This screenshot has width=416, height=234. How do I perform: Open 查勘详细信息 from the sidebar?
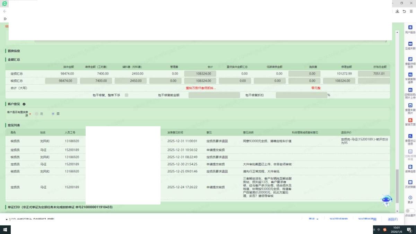tap(410, 59)
